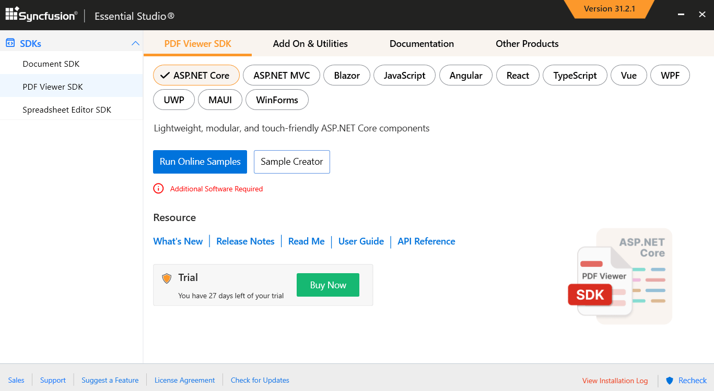714x391 pixels.
Task: Click Check for Updates in the footer
Action: tap(260, 380)
